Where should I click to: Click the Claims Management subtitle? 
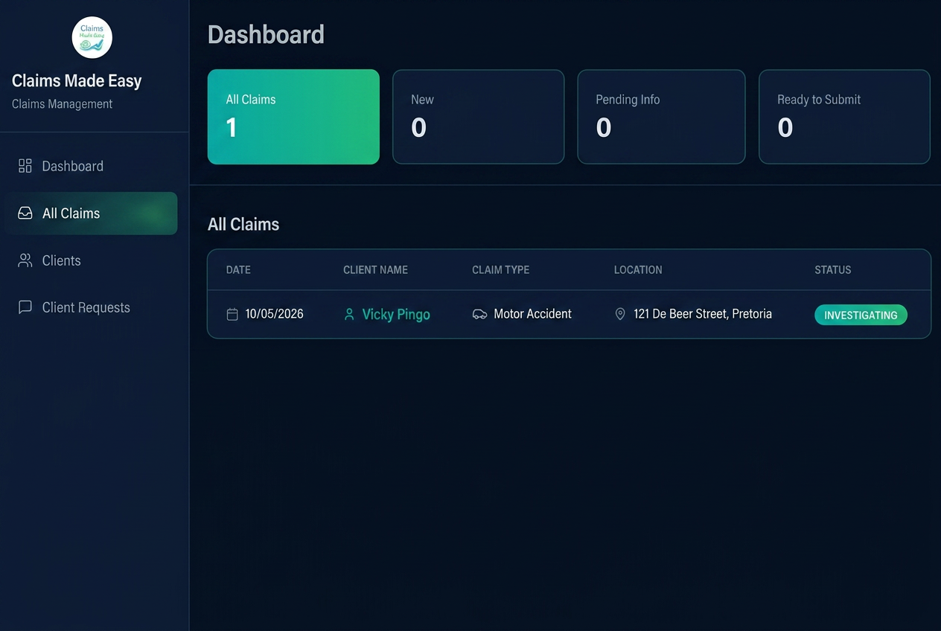coord(62,104)
